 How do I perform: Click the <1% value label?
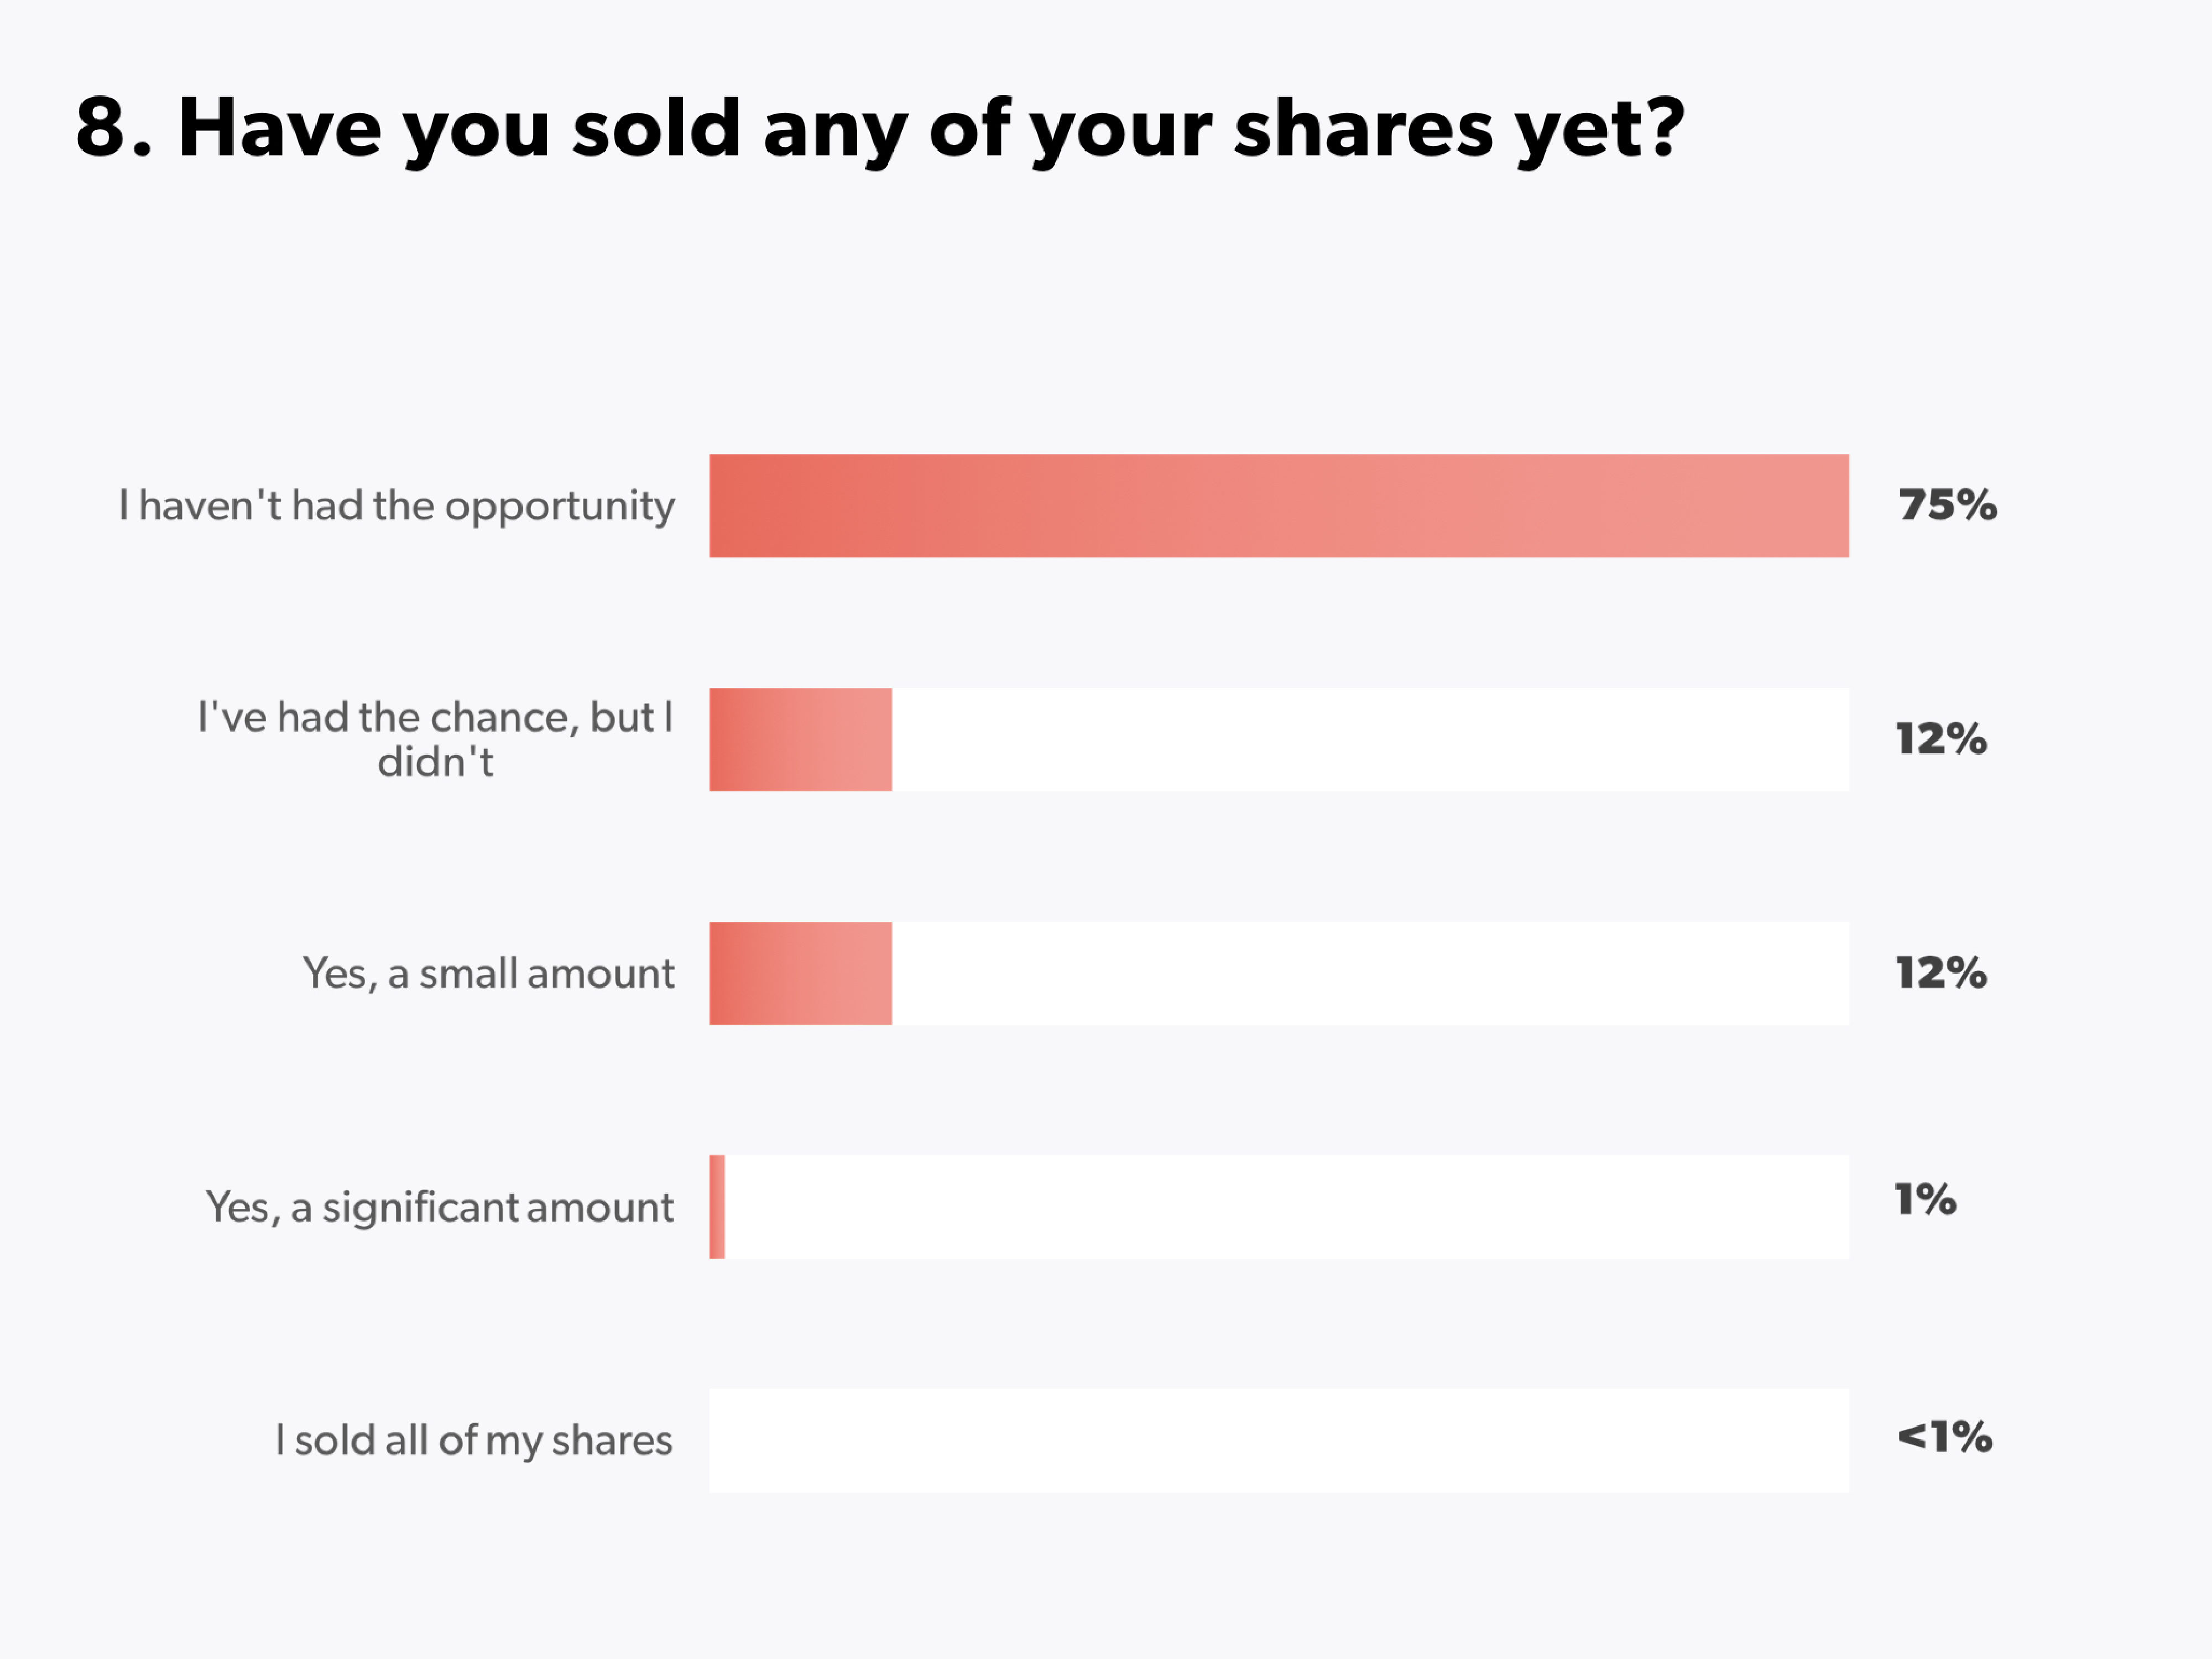point(1944,1437)
